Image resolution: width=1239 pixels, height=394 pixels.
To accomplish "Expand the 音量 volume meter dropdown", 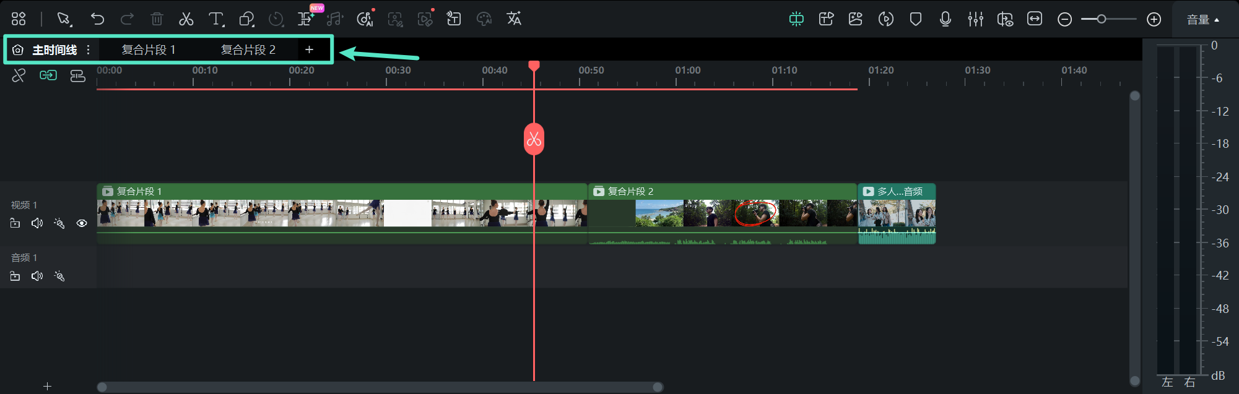I will [1202, 20].
